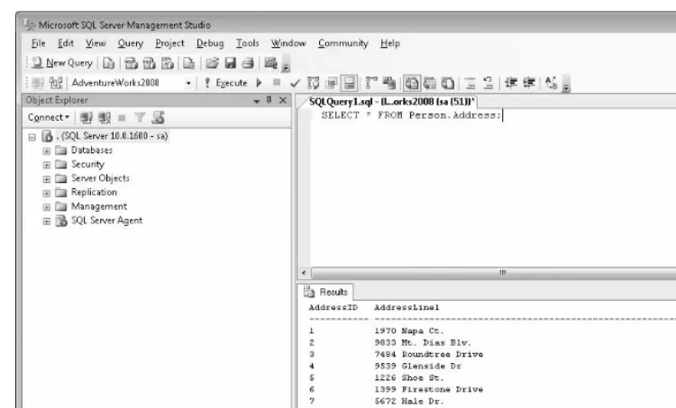Screen dimensions: 676x408
Task: Click the Connect icon in the SQL Editor toolbar
Action: pyautogui.click(x=38, y=83)
